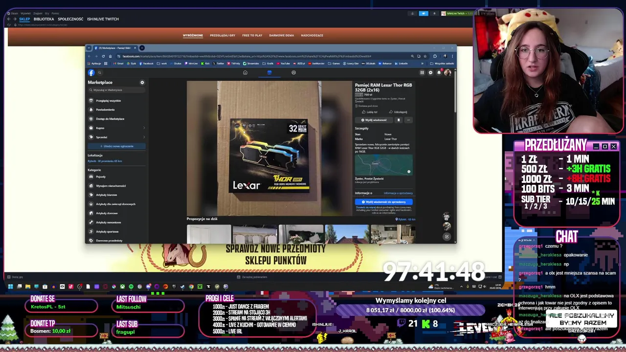
Task: Open Facebook apps menu grid icon
Action: click(422, 72)
